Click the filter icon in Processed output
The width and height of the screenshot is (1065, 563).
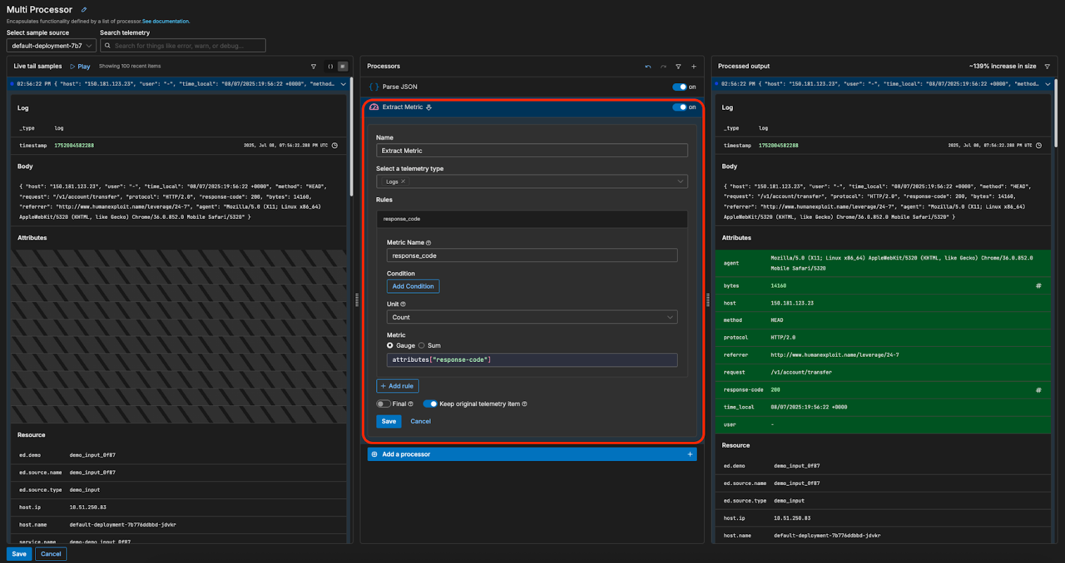tap(1047, 67)
